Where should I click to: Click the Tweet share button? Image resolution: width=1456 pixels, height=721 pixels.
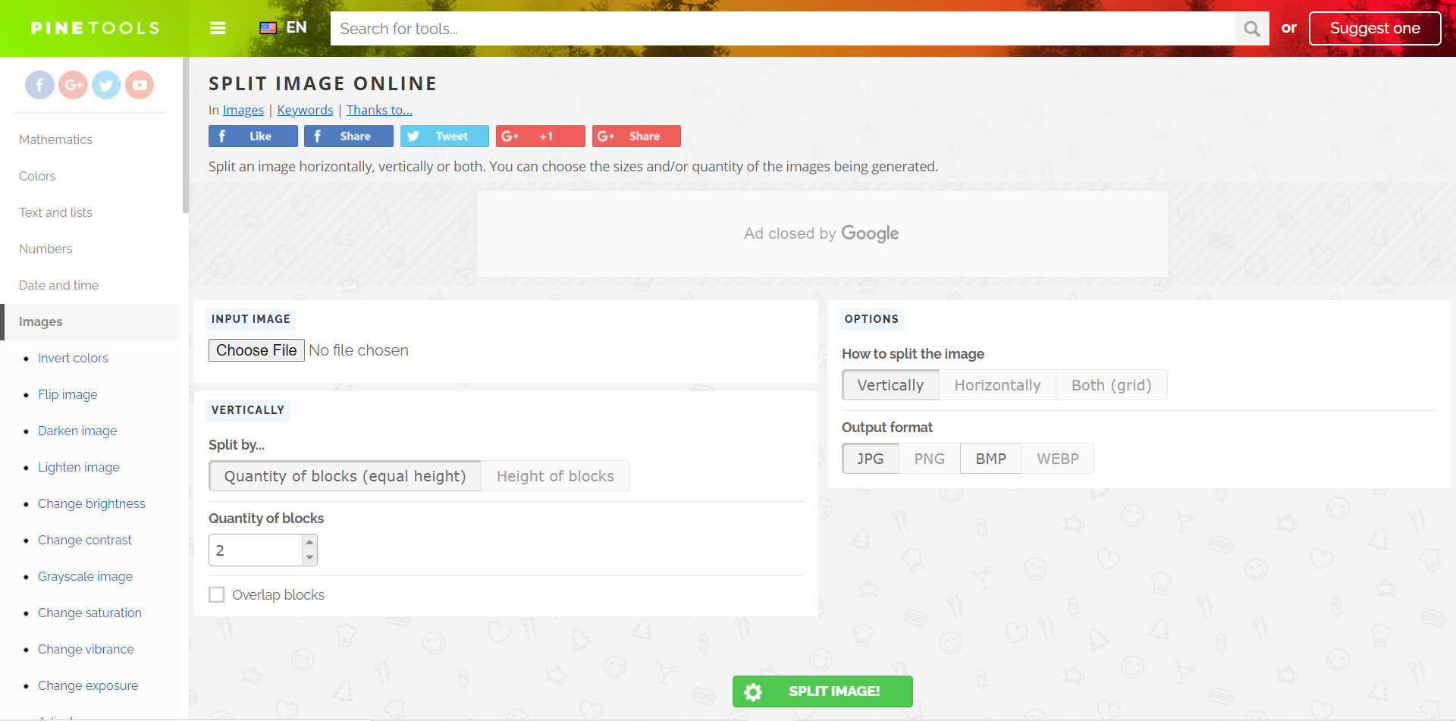[x=444, y=136]
